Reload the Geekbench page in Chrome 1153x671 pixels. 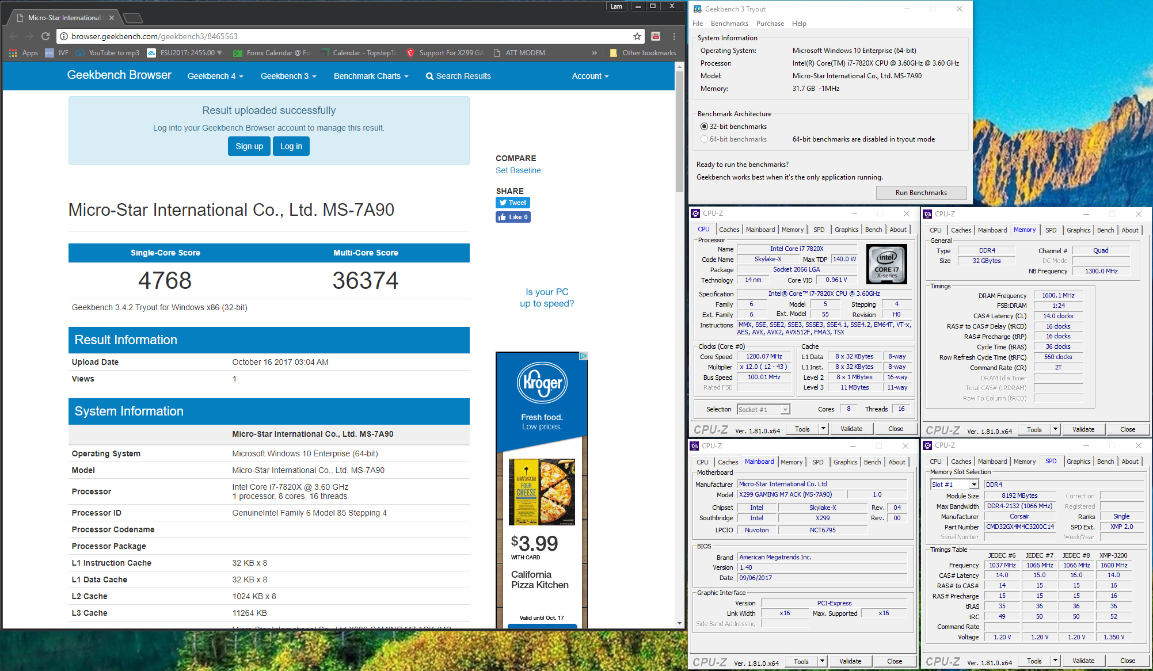click(45, 36)
